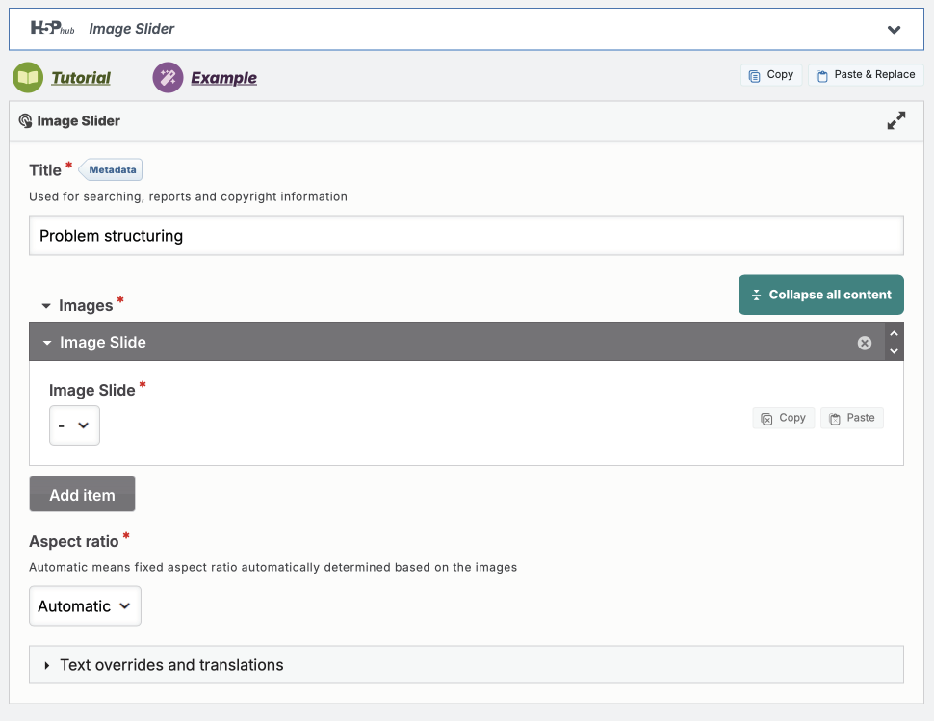Click the H5P hub logo icon
934x721 pixels.
click(52, 29)
